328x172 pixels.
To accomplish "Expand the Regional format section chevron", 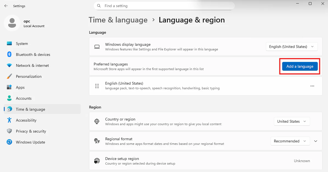I will [316, 141].
